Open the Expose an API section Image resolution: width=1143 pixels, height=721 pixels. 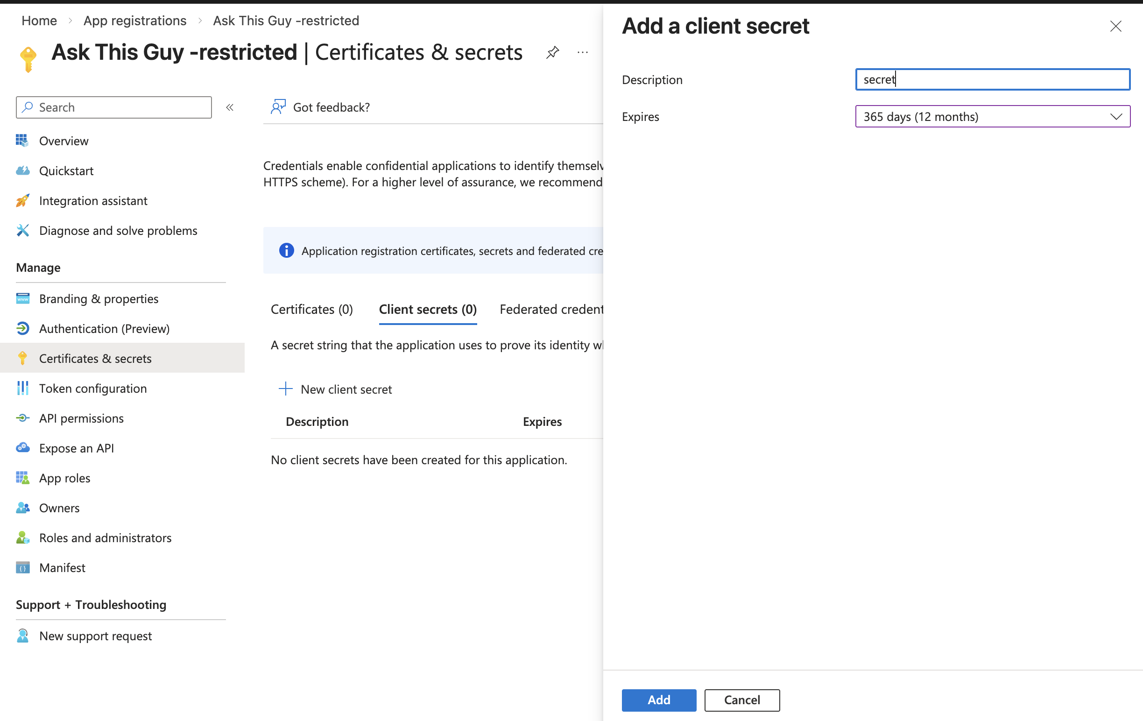77,448
